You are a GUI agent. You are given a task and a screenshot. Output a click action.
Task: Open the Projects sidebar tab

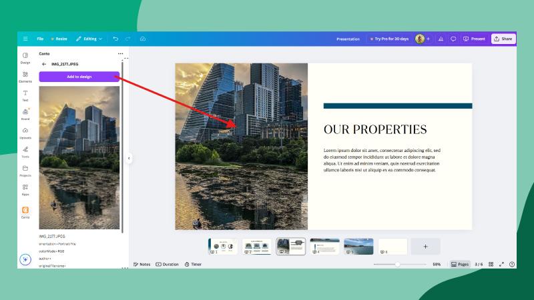[x=25, y=171]
